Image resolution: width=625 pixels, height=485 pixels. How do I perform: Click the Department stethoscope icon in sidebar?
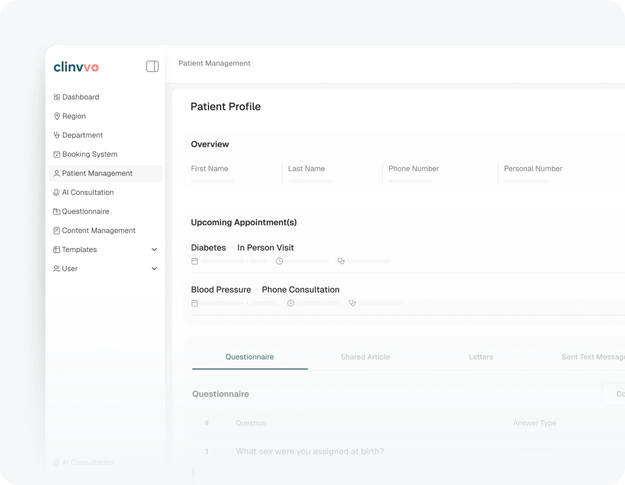(x=57, y=135)
